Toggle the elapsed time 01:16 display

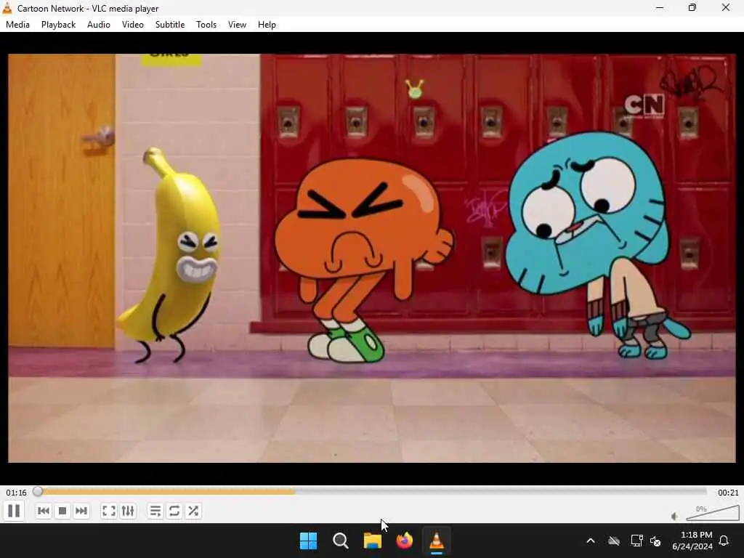tap(16, 493)
